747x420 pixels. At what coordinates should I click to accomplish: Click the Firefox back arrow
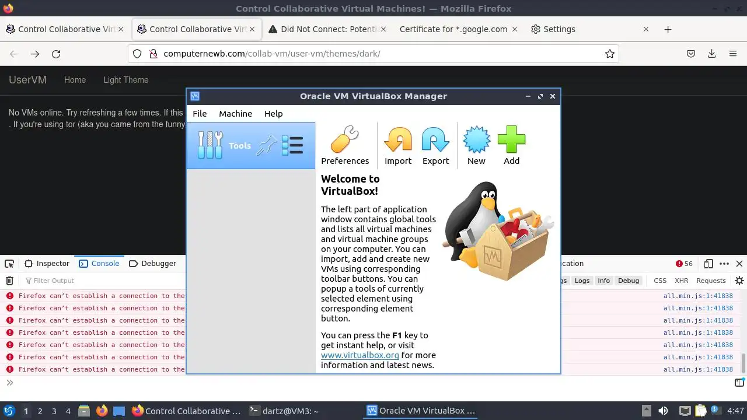(14, 54)
